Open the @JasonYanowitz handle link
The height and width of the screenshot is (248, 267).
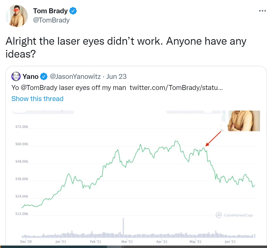(75, 76)
